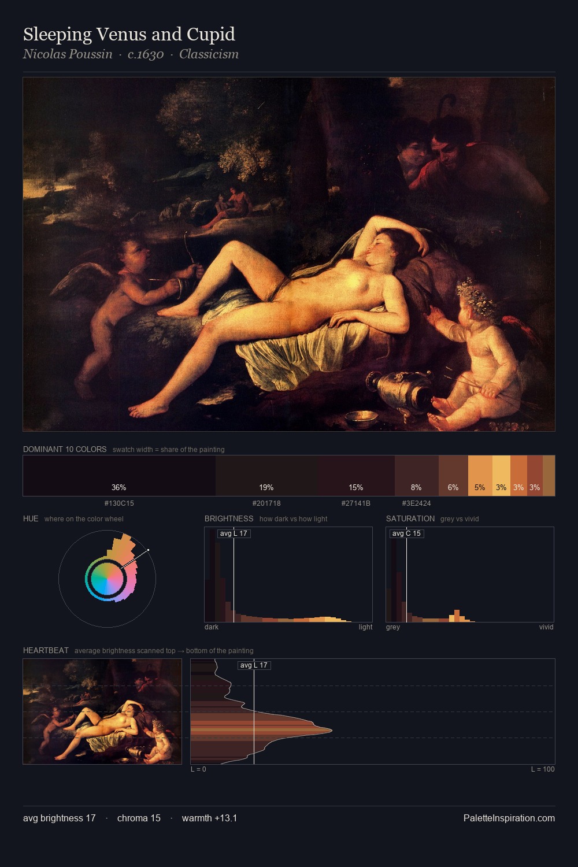Select the 36% darkest color swatch
This screenshot has height=867, width=578.
click(x=119, y=476)
